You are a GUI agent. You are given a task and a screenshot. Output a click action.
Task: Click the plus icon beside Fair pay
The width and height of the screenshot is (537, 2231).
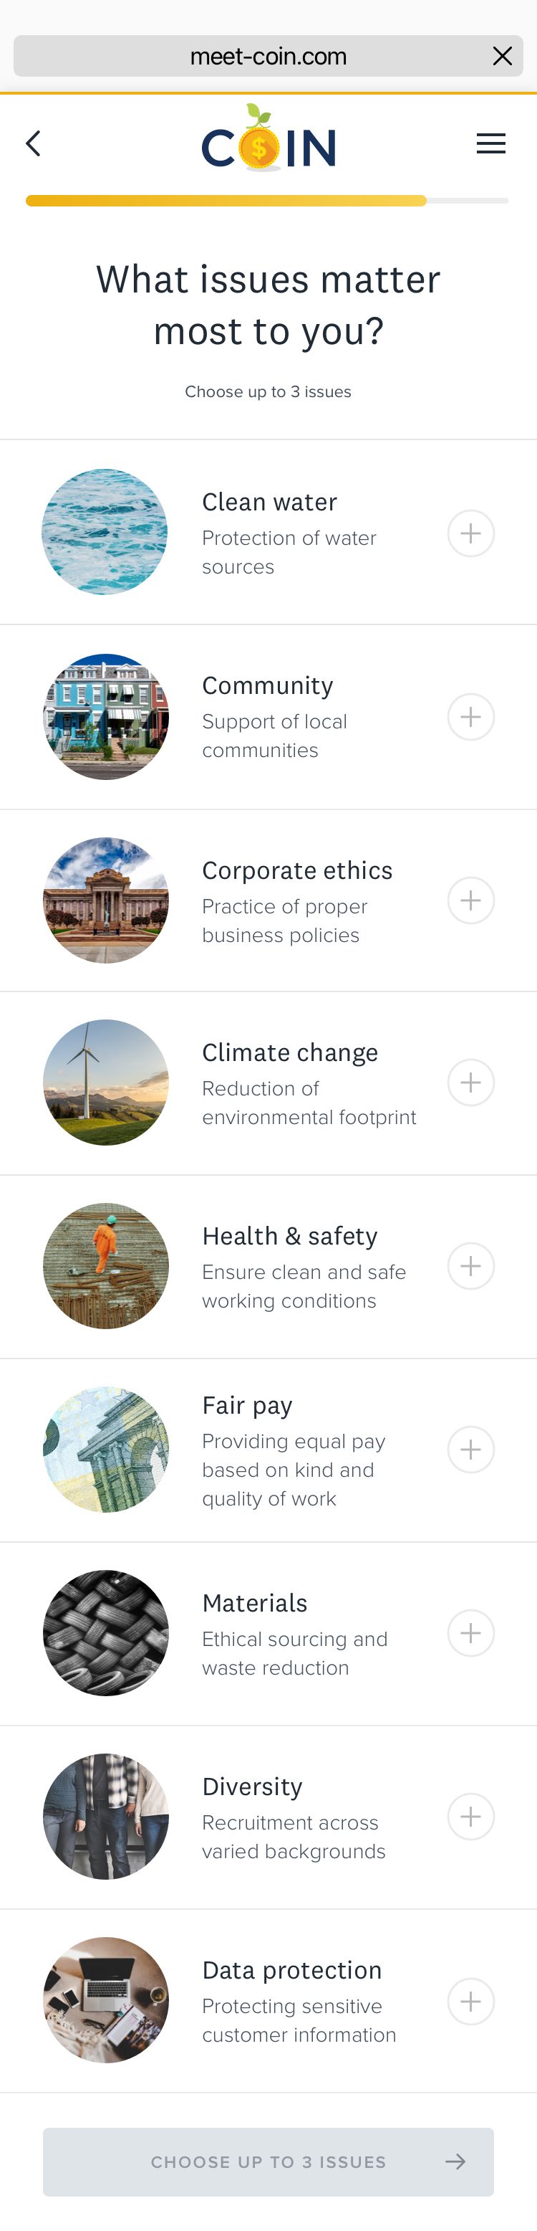[470, 1449]
